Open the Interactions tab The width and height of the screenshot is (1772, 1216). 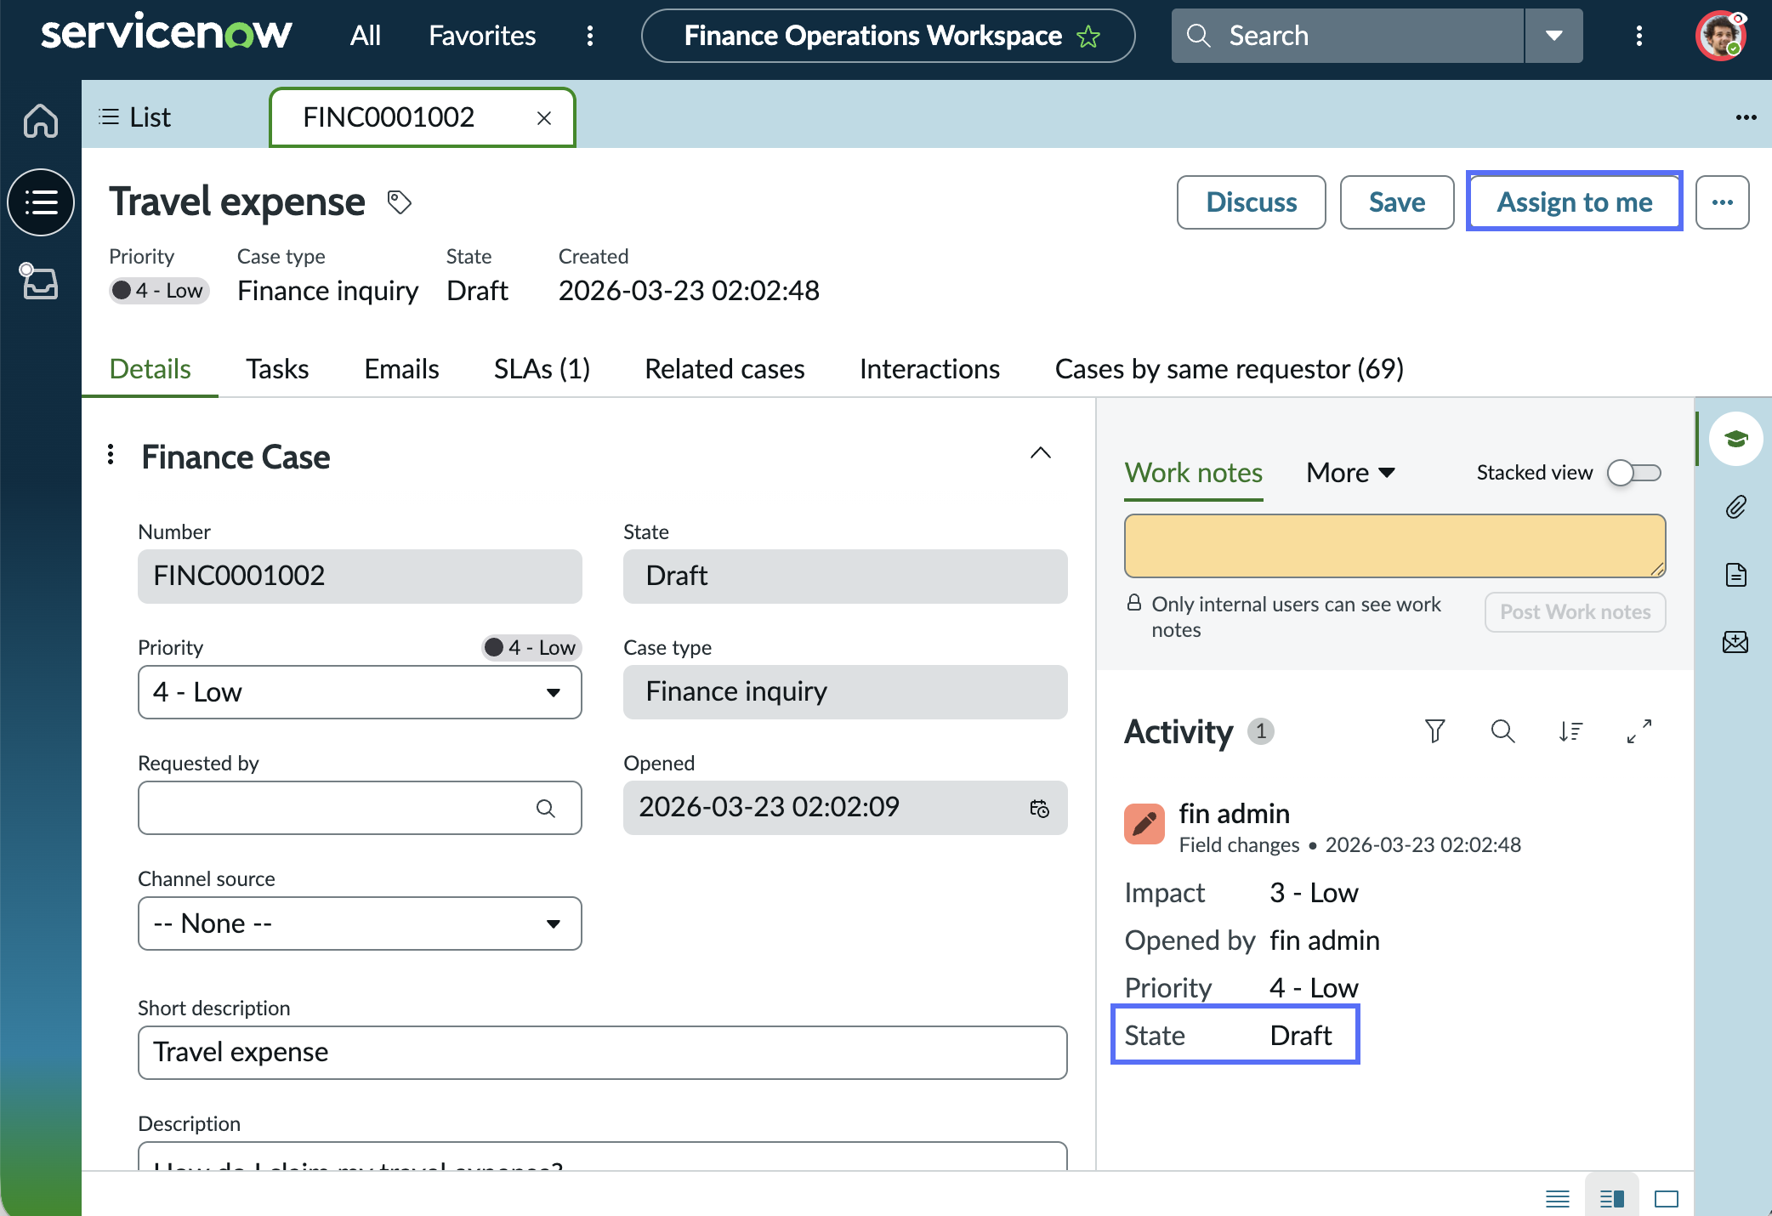click(x=929, y=369)
